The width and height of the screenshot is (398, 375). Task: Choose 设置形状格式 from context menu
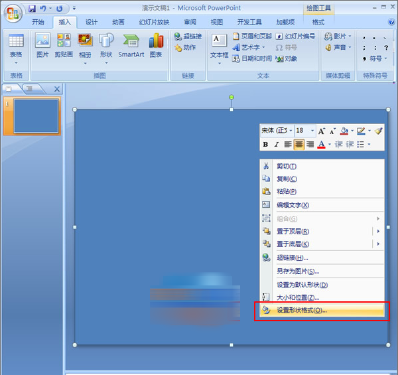(x=322, y=310)
